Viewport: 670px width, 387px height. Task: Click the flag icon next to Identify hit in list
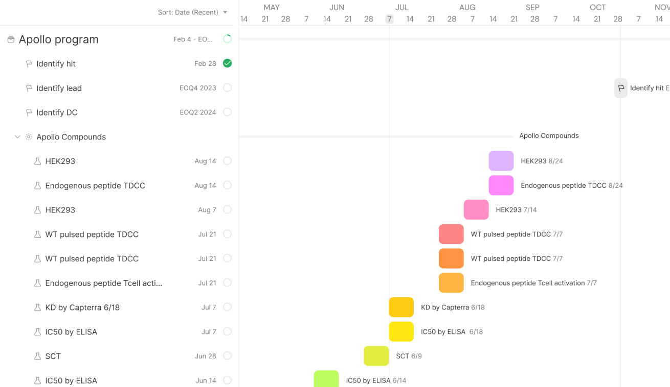point(29,64)
